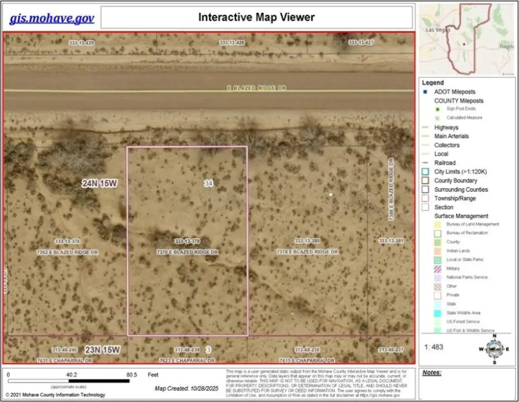The image size is (519, 402).
Task: Open the gis.mohave.gov website link
Action: [51, 18]
